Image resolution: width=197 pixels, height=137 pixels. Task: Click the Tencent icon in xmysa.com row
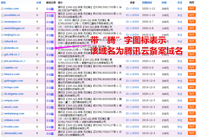pyautogui.click(x=52, y=101)
